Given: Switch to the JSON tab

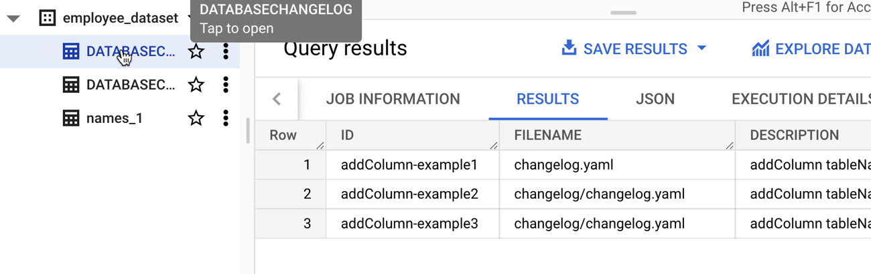Looking at the screenshot, I should point(655,100).
